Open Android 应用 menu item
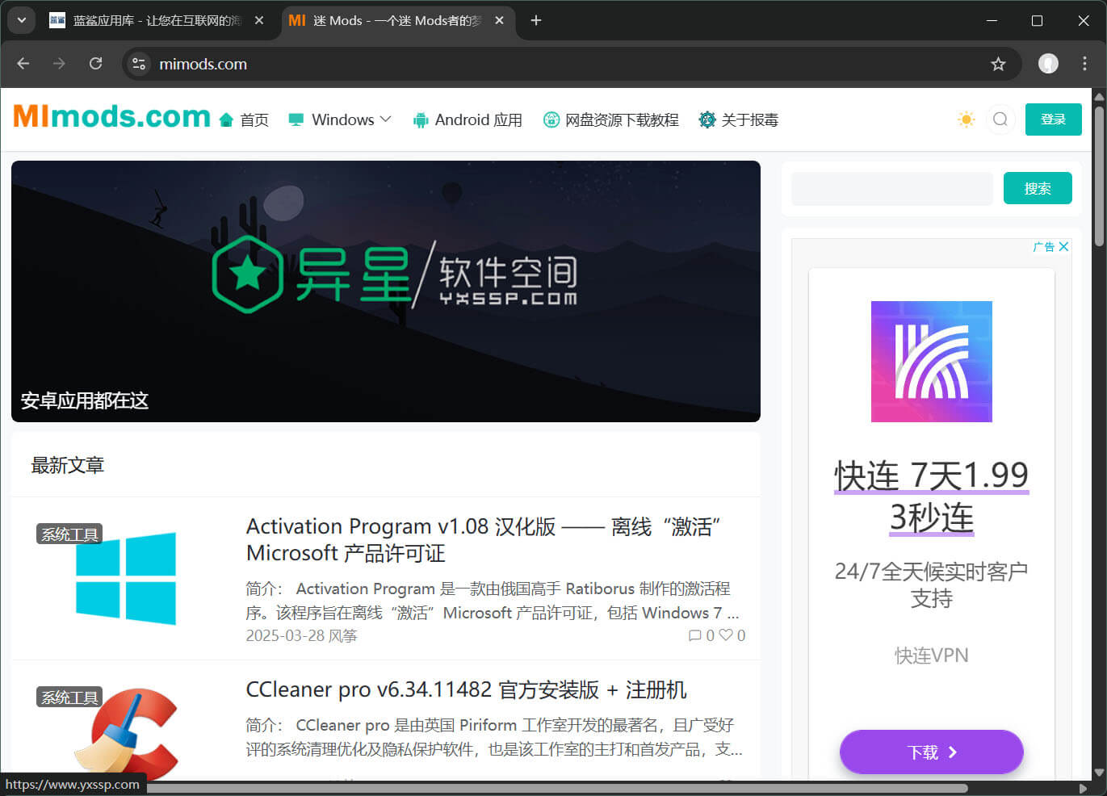The image size is (1107, 796). click(x=468, y=119)
